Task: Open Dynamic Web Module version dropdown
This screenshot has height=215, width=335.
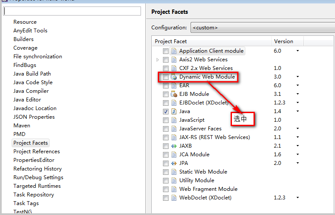Action: click(297, 77)
